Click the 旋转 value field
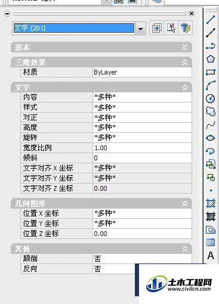Image resolution: width=219 pixels, height=304 pixels. pyautogui.click(x=142, y=138)
